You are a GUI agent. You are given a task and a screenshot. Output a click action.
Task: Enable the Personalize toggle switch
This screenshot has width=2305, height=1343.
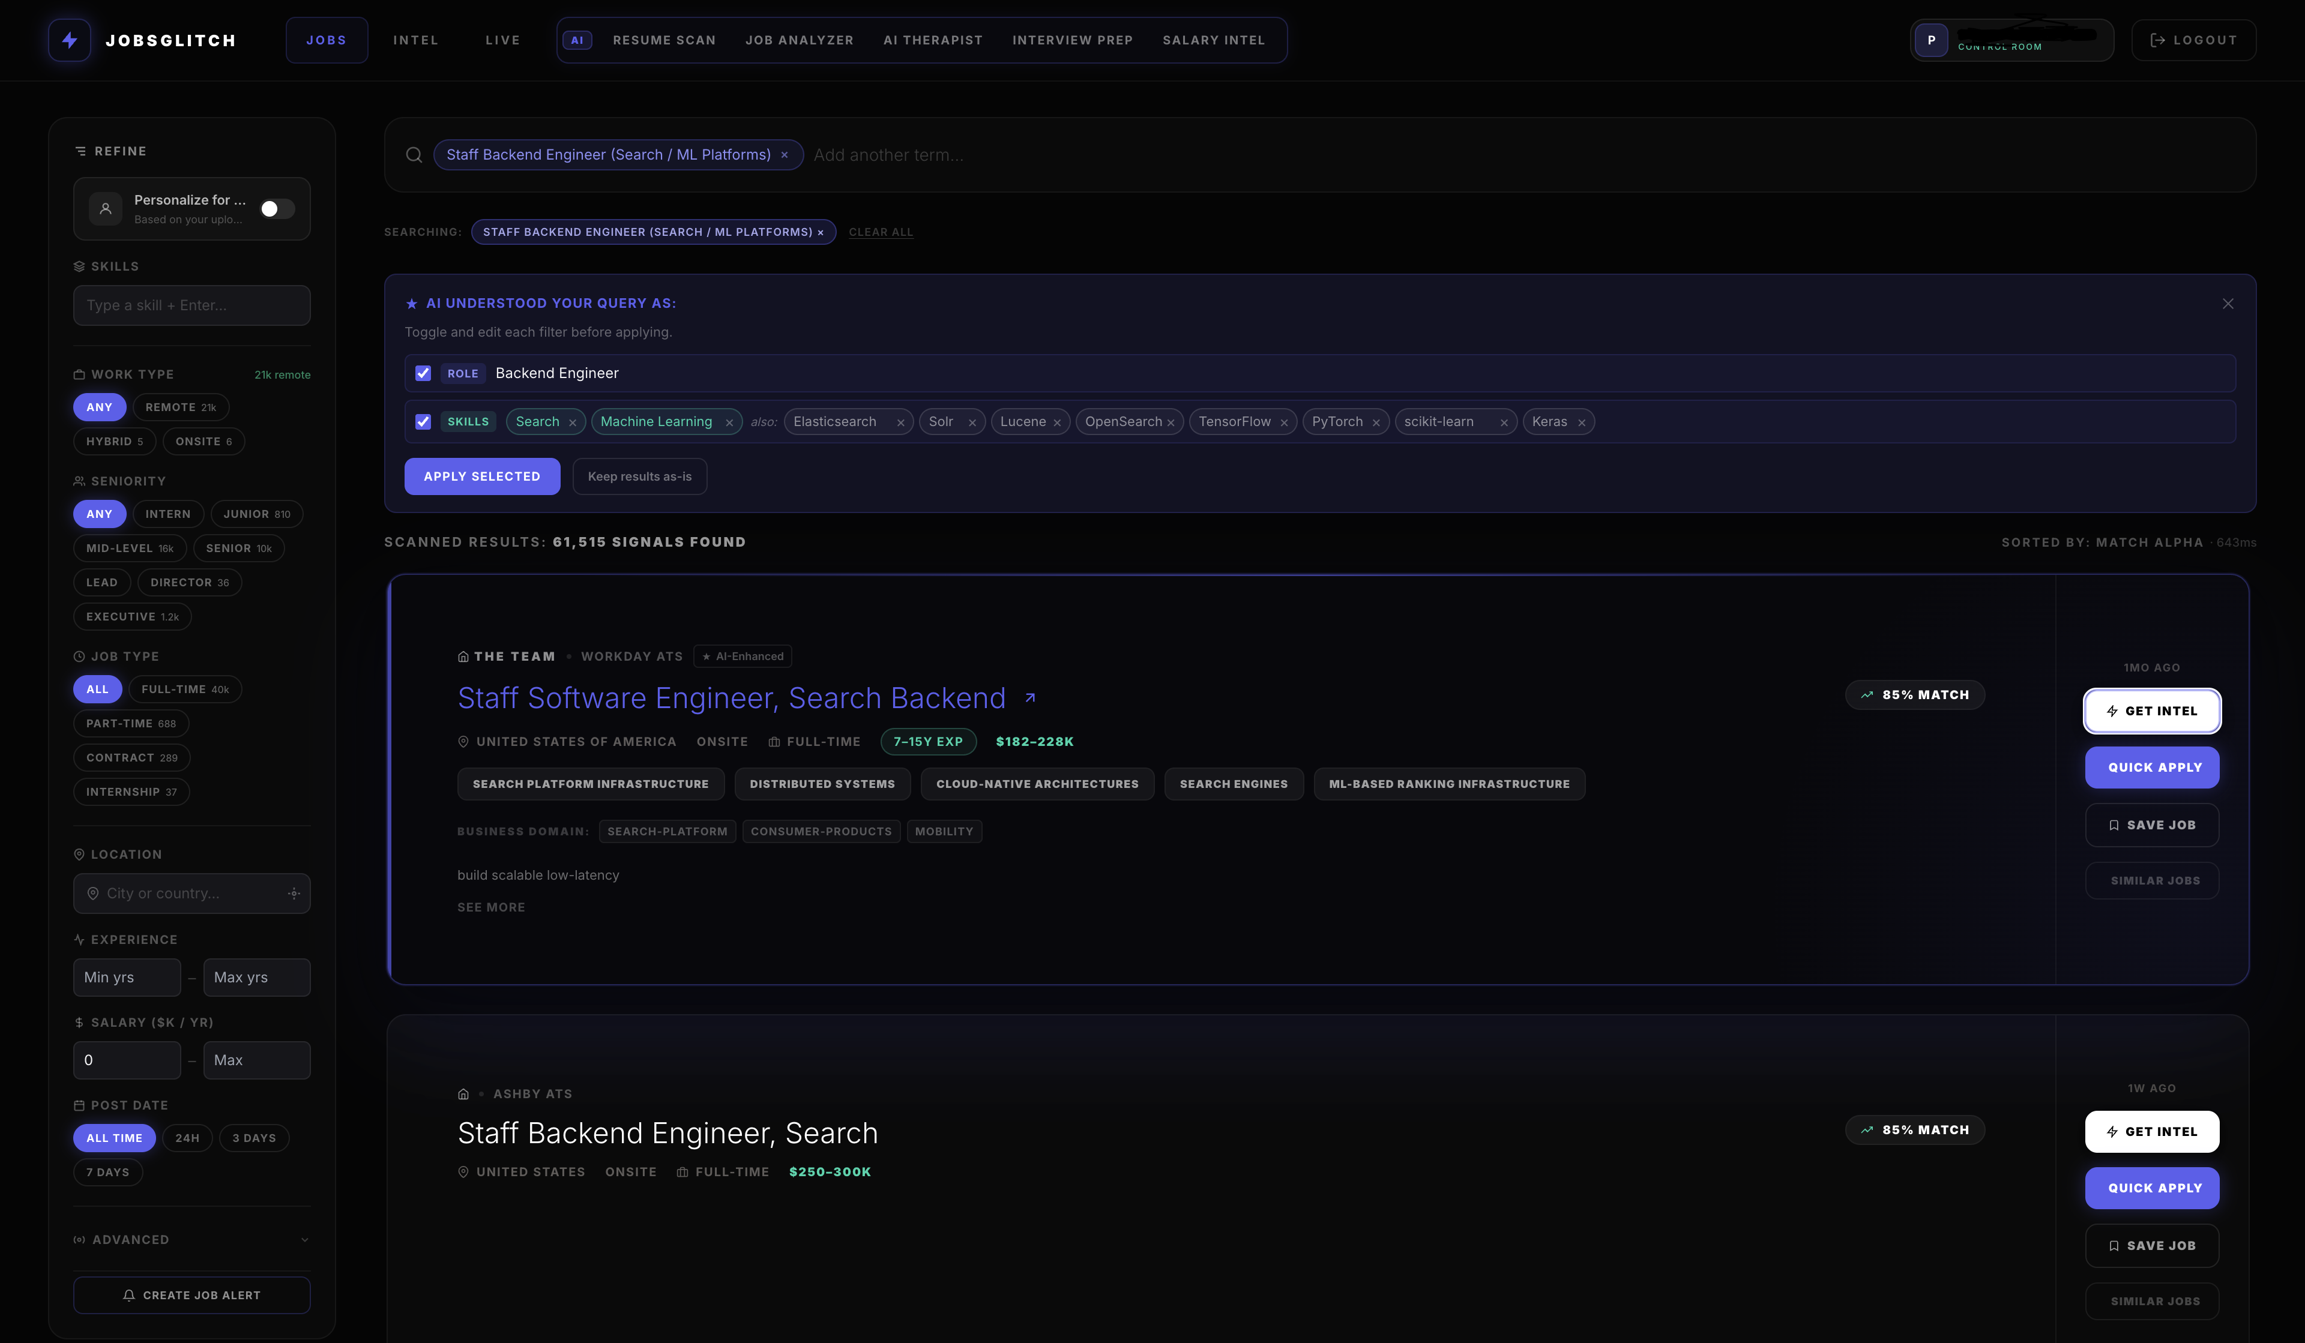pos(276,208)
